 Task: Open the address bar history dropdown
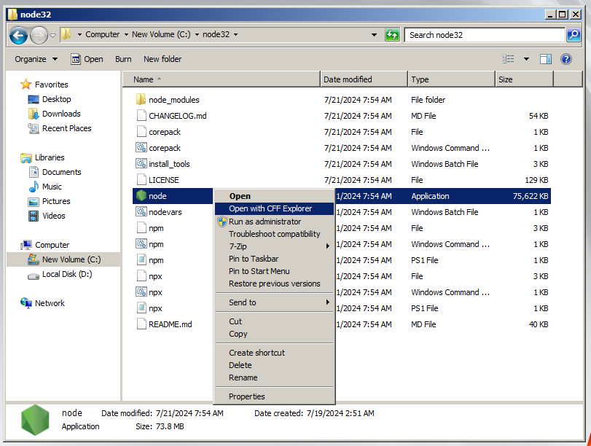(374, 35)
